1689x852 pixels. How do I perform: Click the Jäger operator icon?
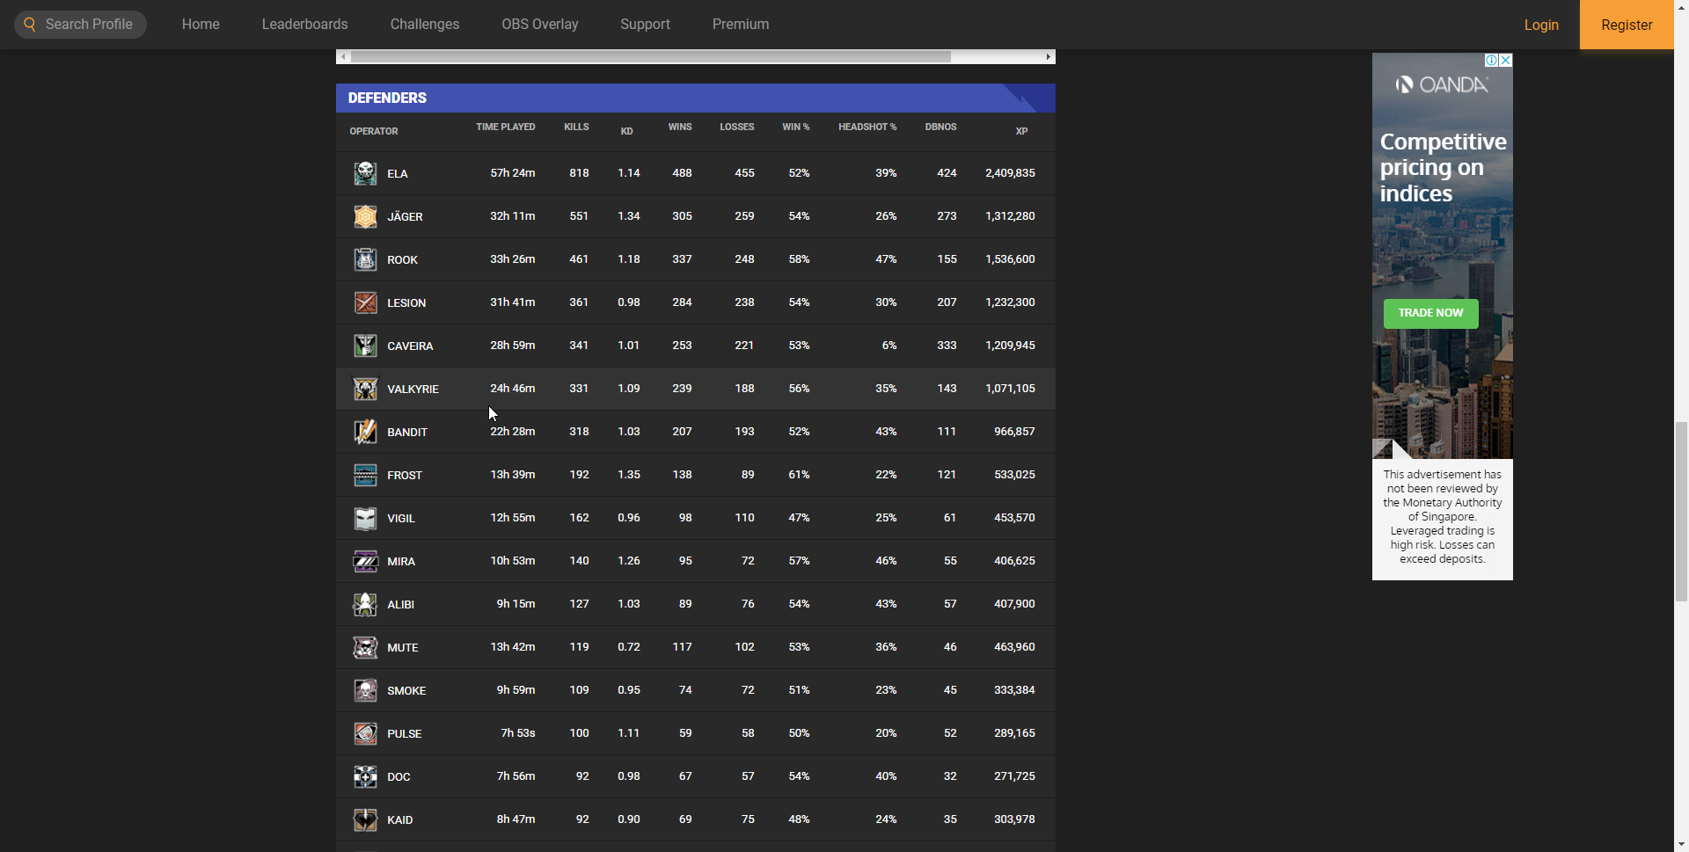365,216
